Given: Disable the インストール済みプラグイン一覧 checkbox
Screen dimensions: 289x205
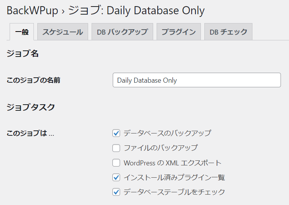Looking at the screenshot, I should pos(116,178).
